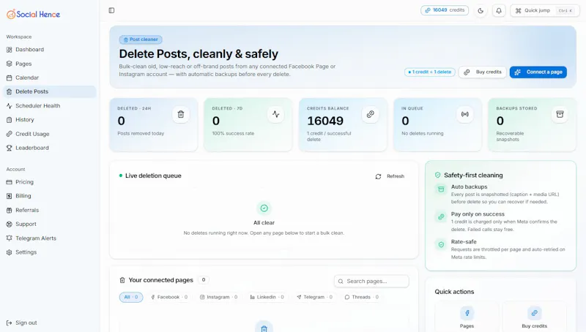Filter connected pages by Linkedin
Image resolution: width=586 pixels, height=332 pixels.
point(267,297)
